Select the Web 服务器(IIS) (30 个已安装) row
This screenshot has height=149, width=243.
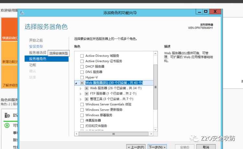click(114, 83)
